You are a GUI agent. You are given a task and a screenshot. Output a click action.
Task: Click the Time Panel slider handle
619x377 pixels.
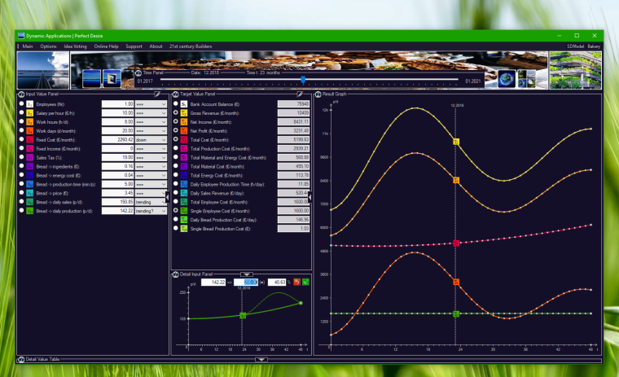(303, 80)
